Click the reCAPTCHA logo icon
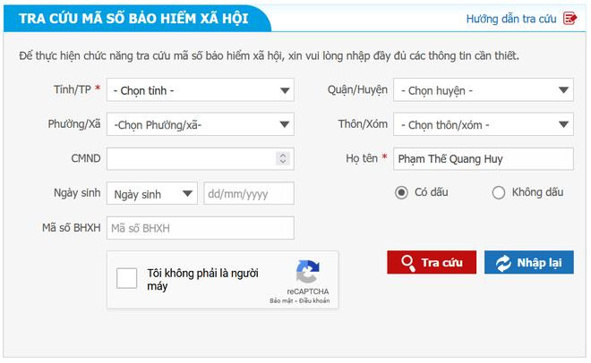The width and height of the screenshot is (591, 363). tap(308, 273)
